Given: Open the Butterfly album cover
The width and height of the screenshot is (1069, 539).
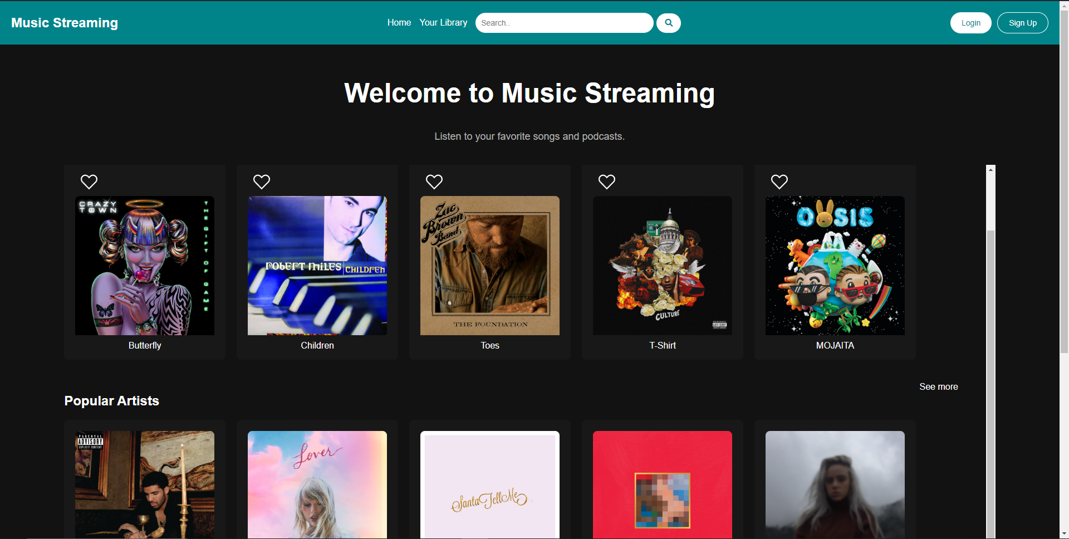Looking at the screenshot, I should click(x=145, y=266).
